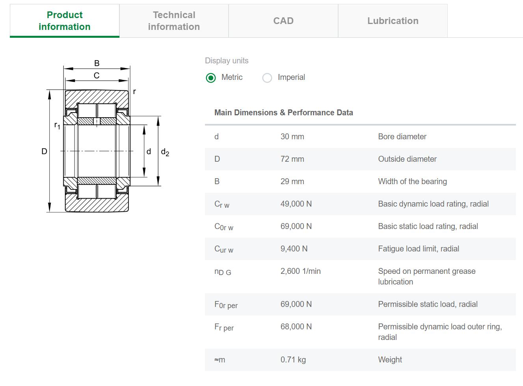Click the 'Outside diameter' description

point(408,159)
